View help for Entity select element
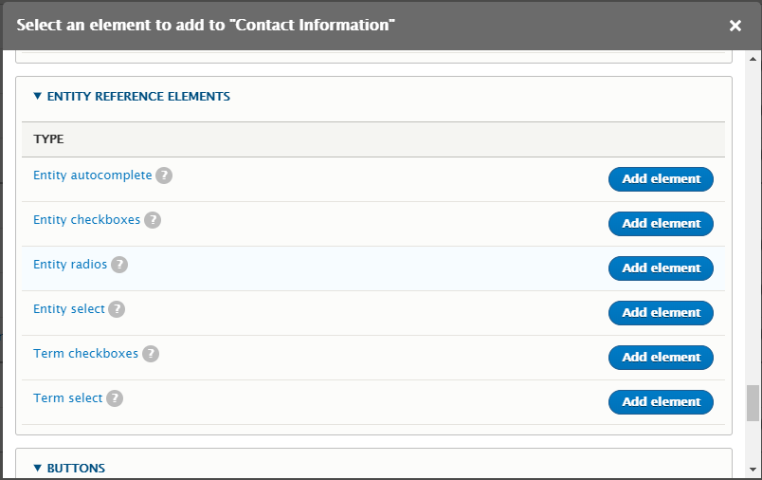 click(117, 309)
